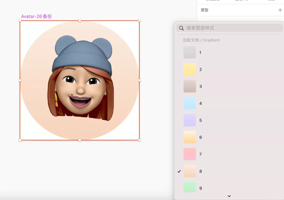Select gradient style 7 pink swatch
284x200 pixels.
pos(190,154)
